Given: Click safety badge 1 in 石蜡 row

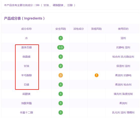Looking at the screenshot, I should (61, 85).
